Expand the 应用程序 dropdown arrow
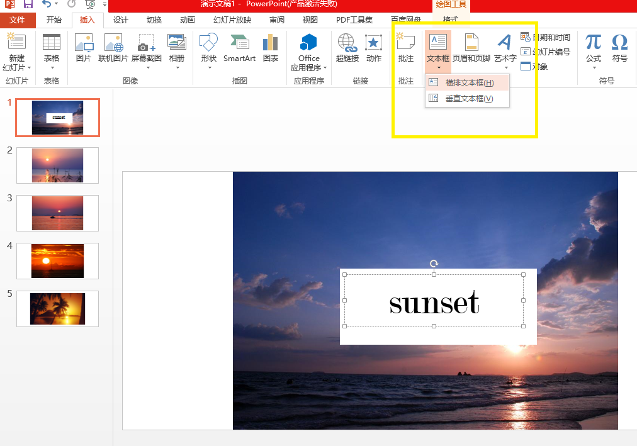 [325, 68]
